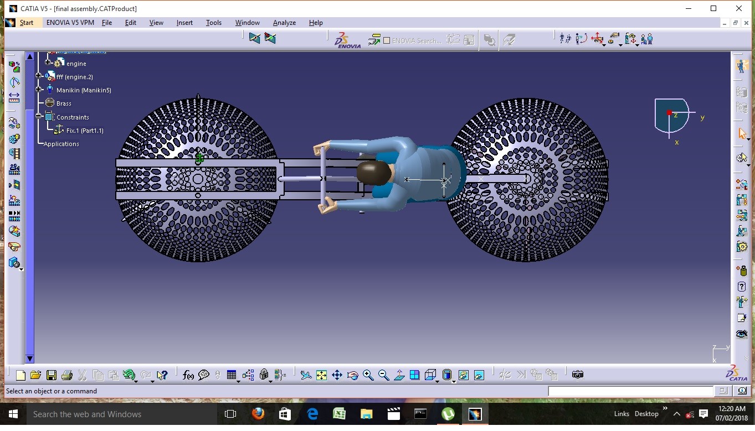Viewport: 755px width, 431px height.
Task: Click the two-manikins icon at toolbar end
Action: click(647, 39)
